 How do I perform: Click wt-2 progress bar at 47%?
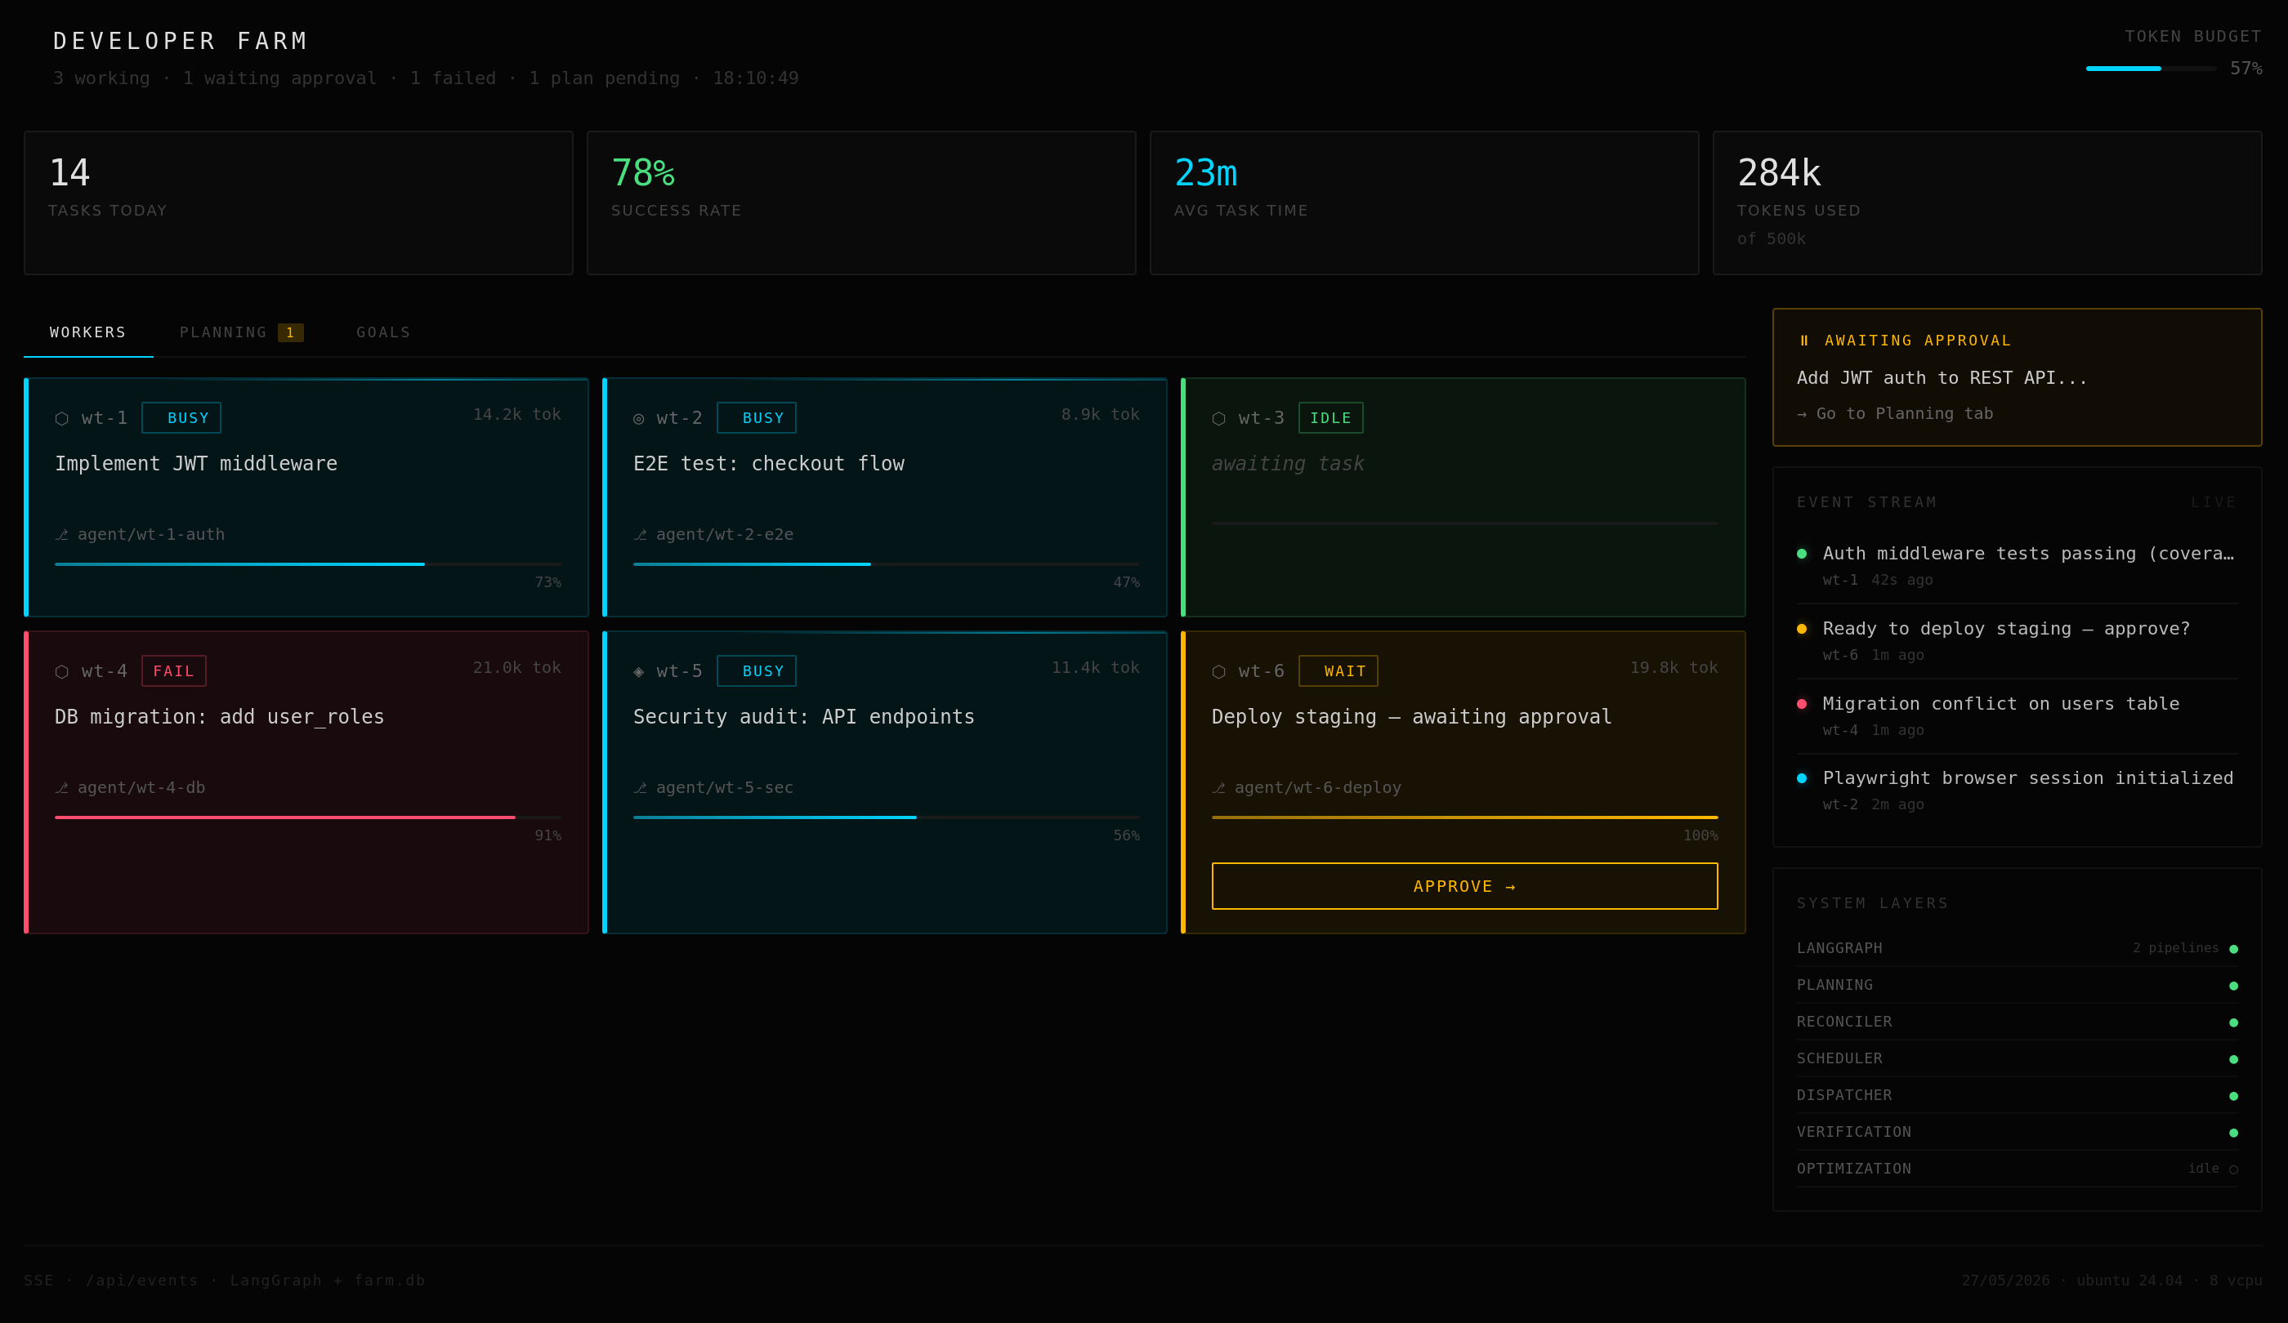886,564
